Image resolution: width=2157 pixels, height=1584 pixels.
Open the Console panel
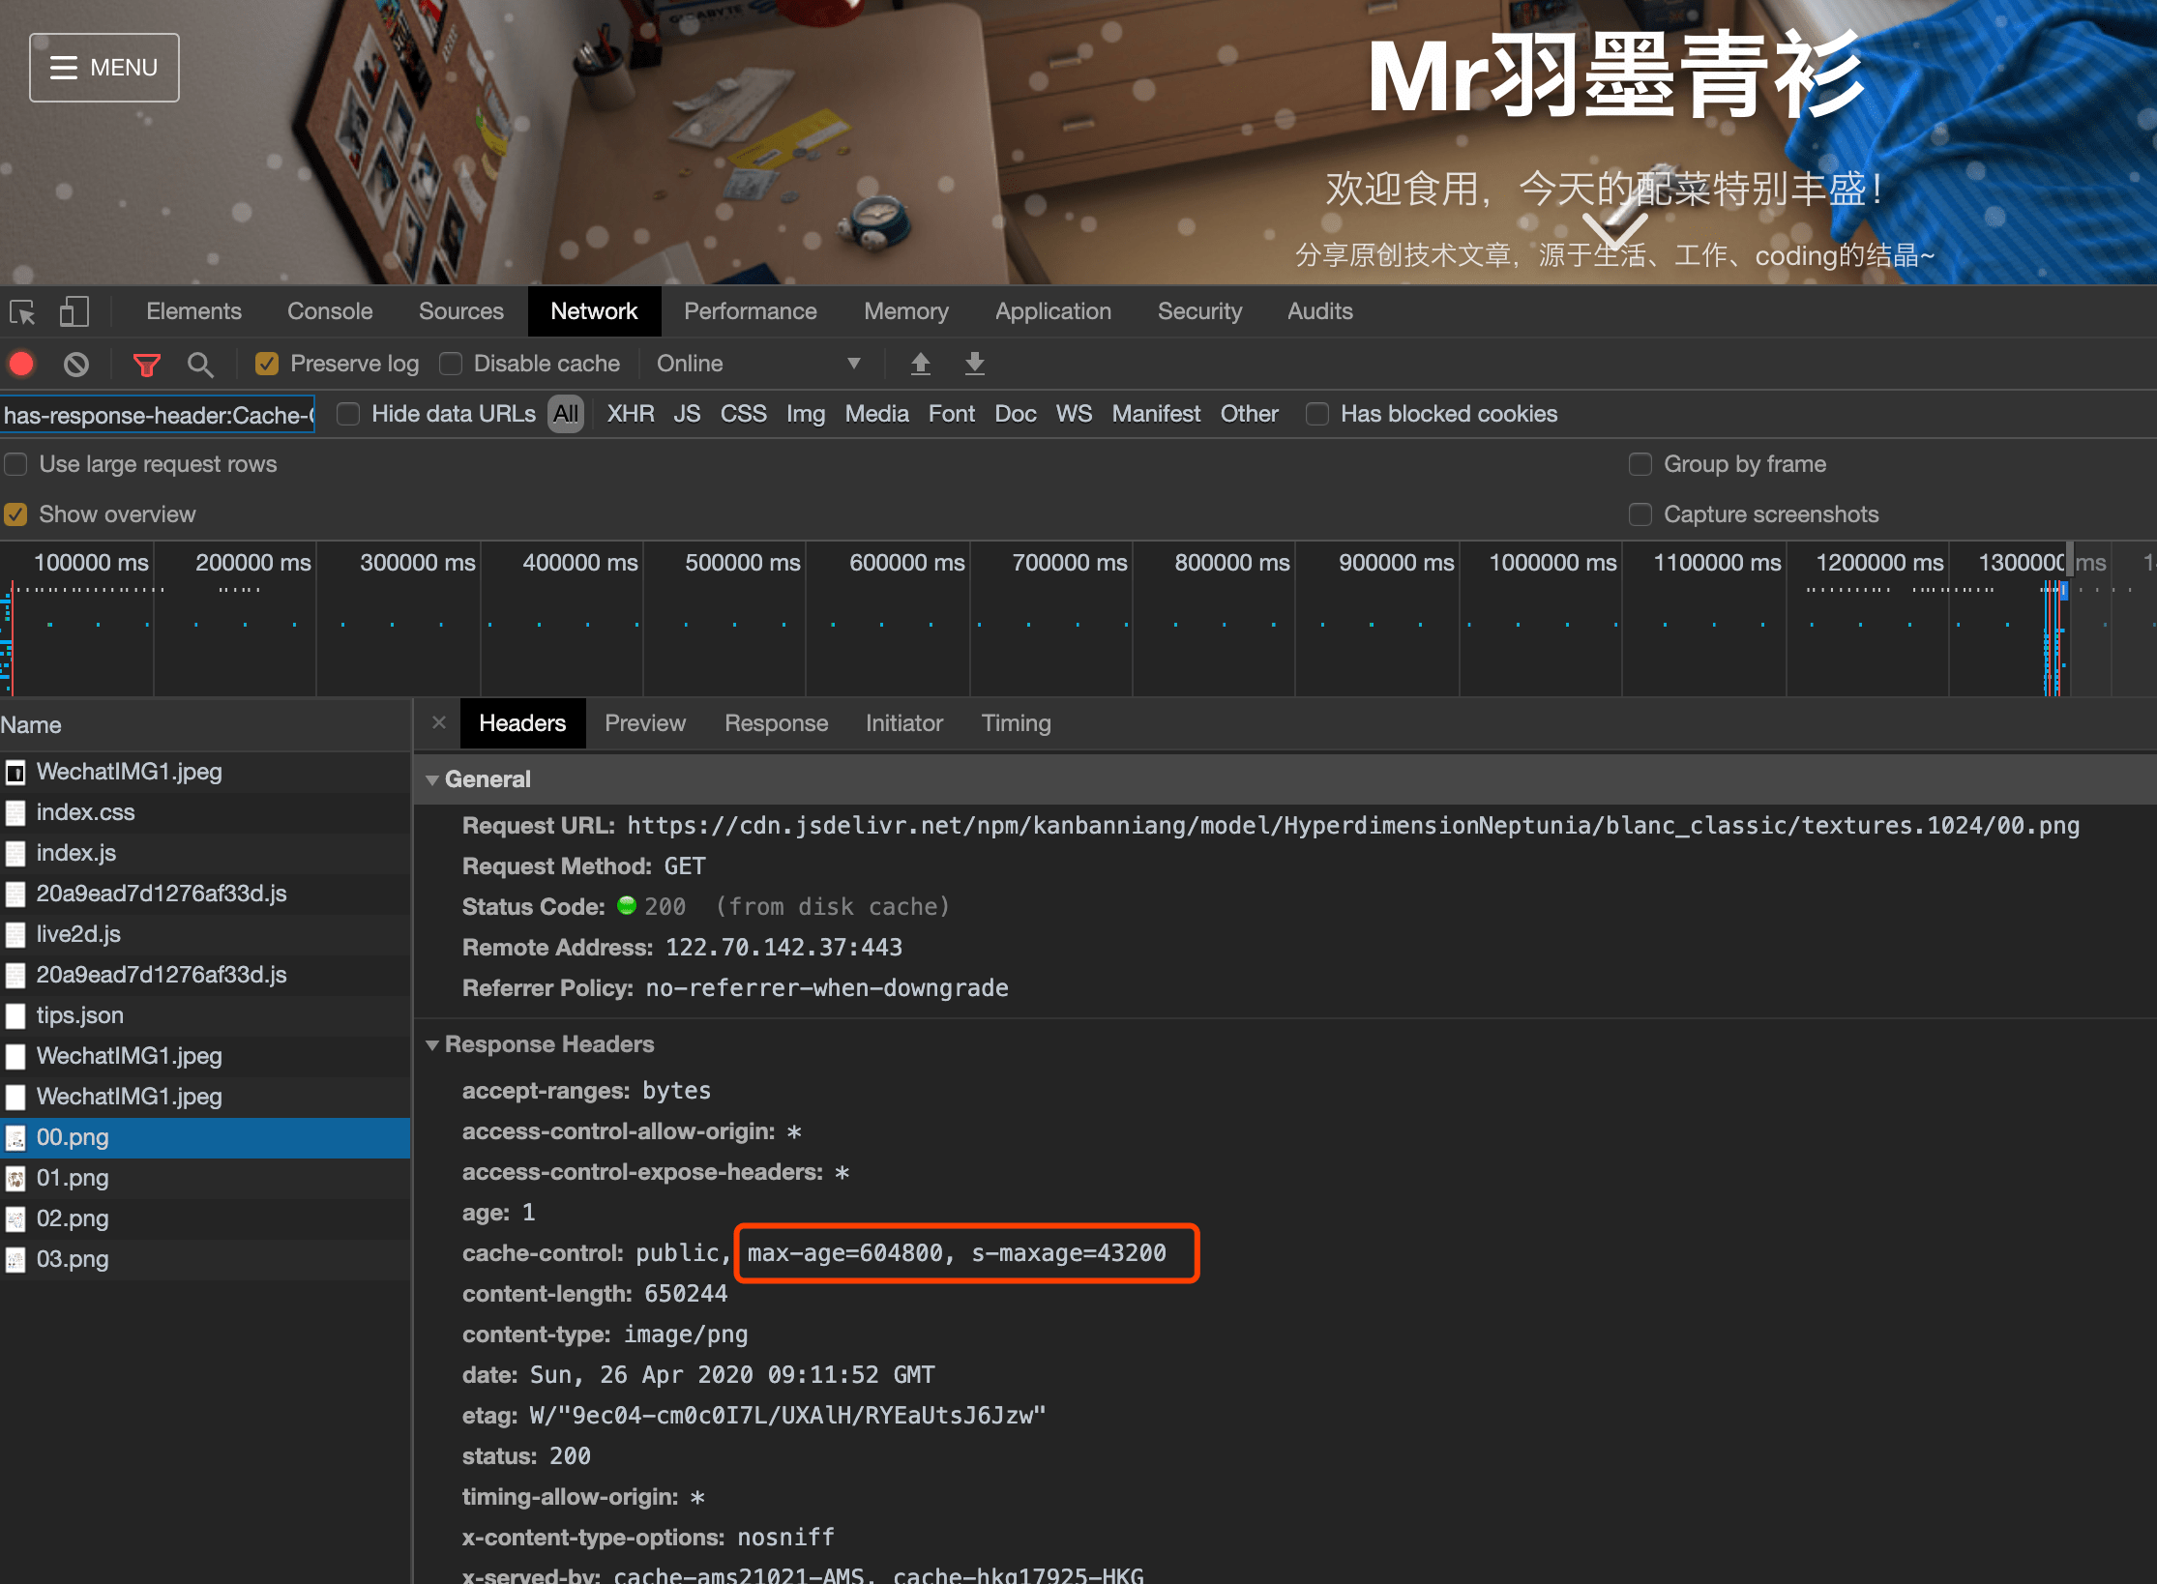click(330, 311)
